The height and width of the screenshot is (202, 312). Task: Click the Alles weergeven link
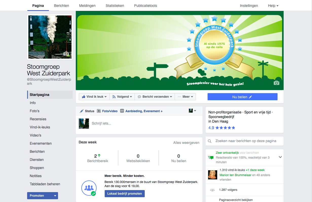click(186, 143)
